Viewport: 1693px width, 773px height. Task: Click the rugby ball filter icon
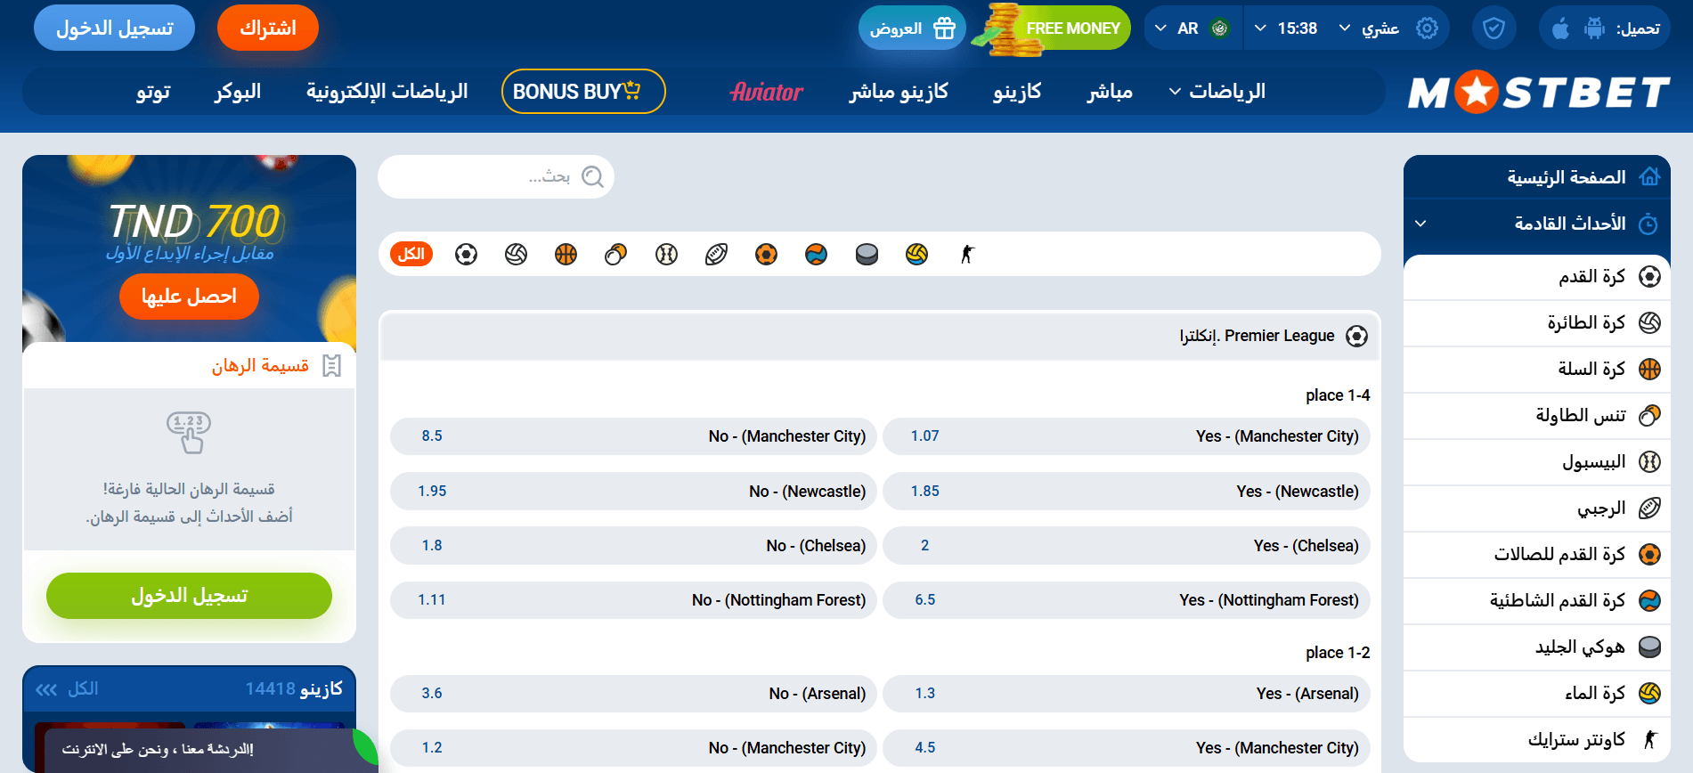pos(716,255)
